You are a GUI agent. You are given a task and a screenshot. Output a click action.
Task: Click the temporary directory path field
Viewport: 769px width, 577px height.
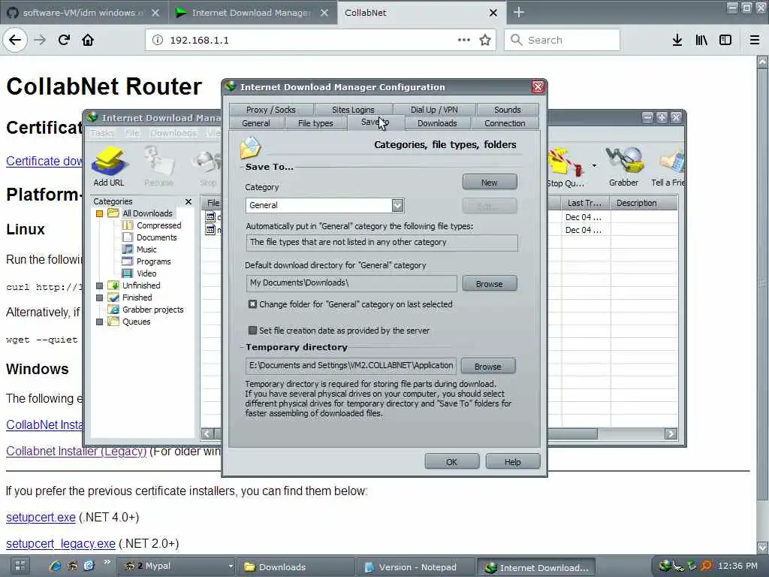[x=351, y=366]
